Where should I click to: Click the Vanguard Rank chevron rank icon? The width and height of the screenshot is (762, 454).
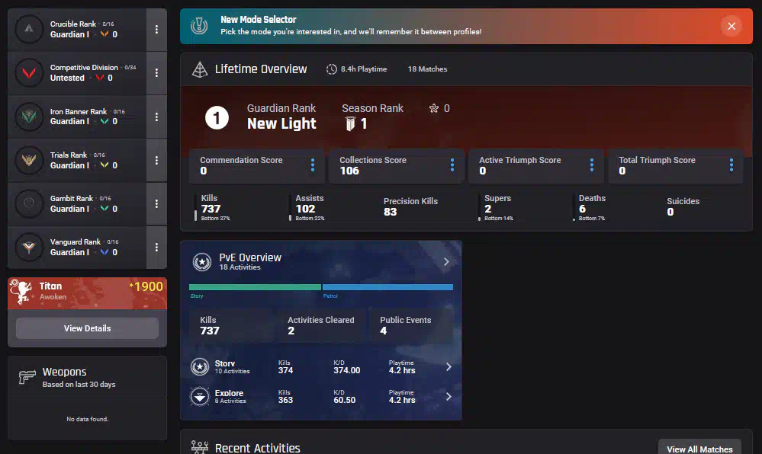pyautogui.click(x=104, y=252)
